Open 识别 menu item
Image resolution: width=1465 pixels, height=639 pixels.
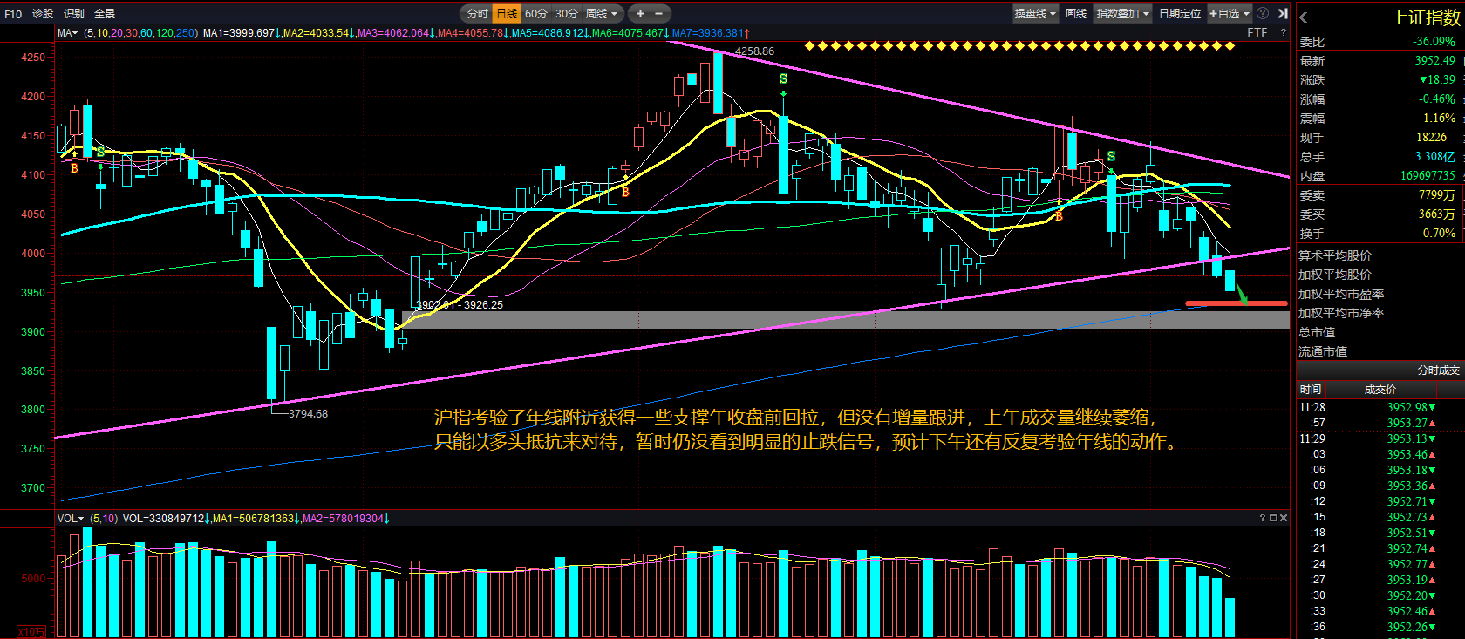pos(74,14)
